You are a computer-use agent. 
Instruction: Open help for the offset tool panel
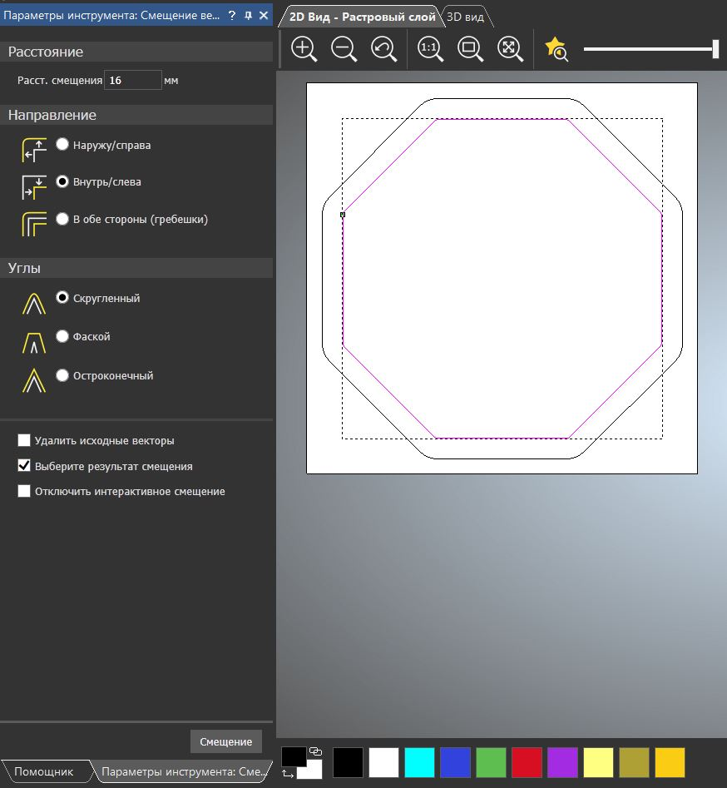[232, 15]
